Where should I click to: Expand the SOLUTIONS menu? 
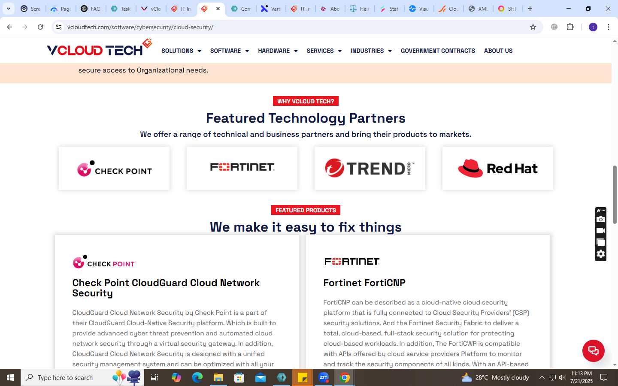pyautogui.click(x=181, y=51)
